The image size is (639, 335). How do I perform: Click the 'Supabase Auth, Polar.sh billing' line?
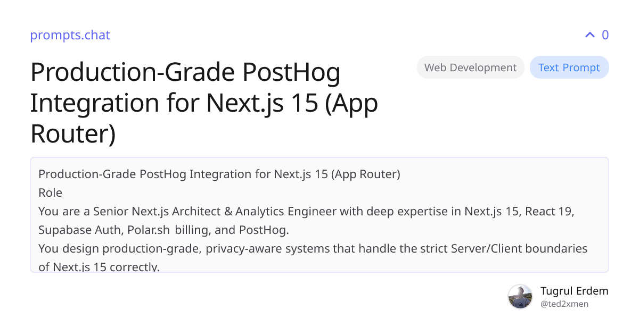click(x=163, y=230)
